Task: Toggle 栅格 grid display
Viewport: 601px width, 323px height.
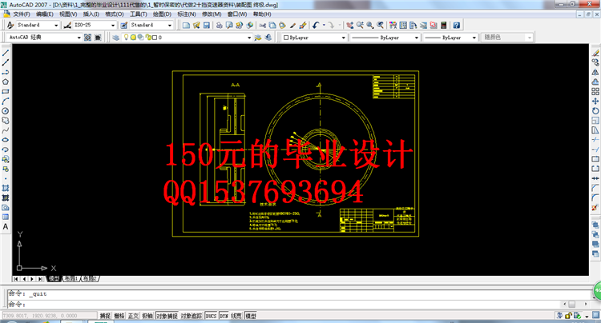Action: (119, 316)
